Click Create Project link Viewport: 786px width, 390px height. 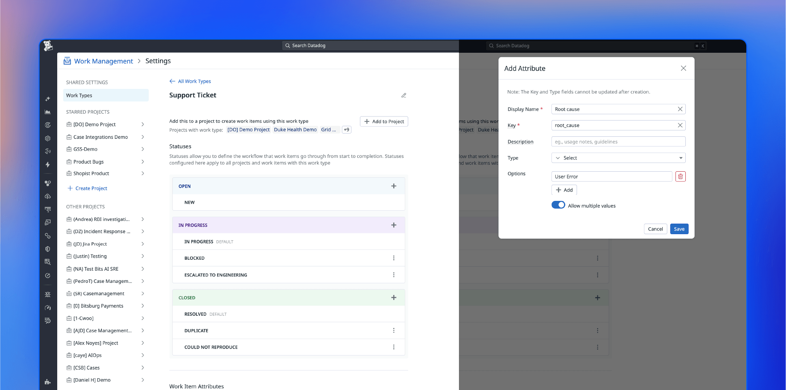[87, 188]
